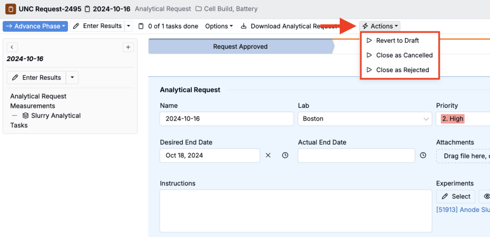
Task: Click the plus icon in sidebar
Action: click(128, 47)
